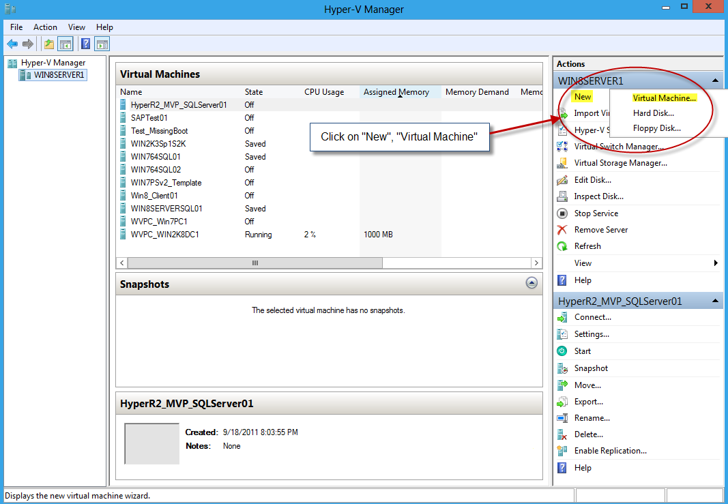This screenshot has height=504, width=728.
Task: Click the Move icon with green arrow
Action: click(562, 385)
